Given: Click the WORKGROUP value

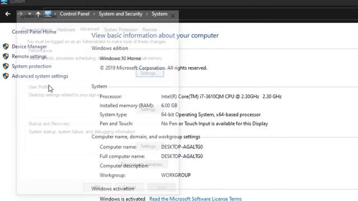Looking at the screenshot, I should [x=176, y=175].
